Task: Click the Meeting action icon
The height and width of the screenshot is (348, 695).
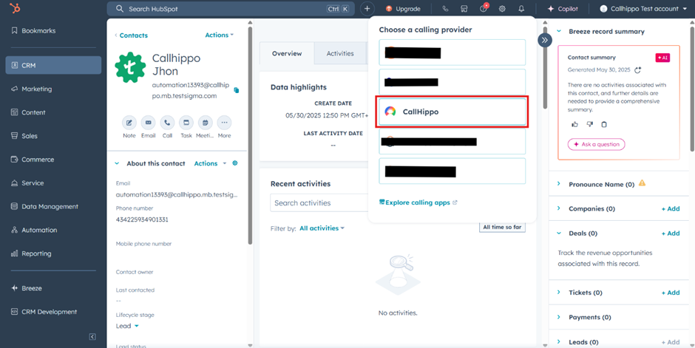Action: coord(206,123)
